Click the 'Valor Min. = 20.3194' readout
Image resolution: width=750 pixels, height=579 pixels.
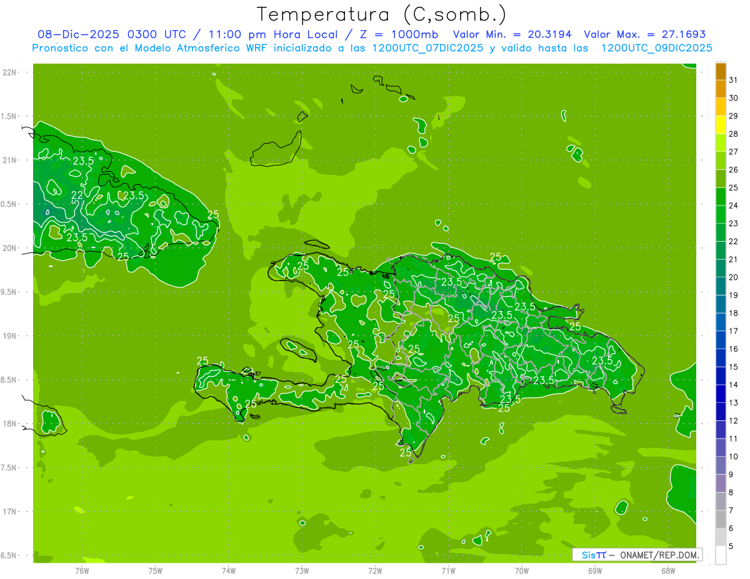514,34
